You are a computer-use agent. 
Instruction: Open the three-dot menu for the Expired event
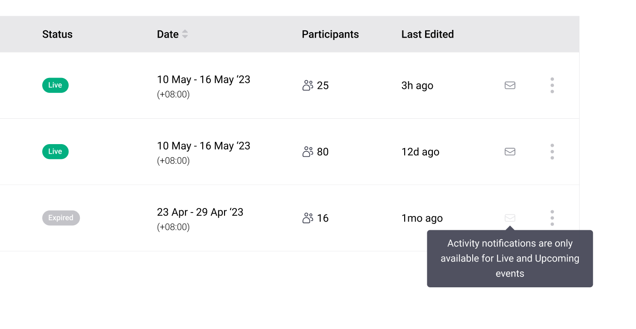tap(552, 218)
